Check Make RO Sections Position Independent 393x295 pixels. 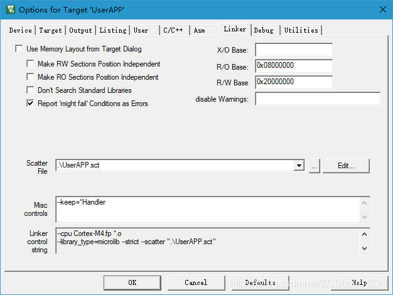[x=30, y=77]
